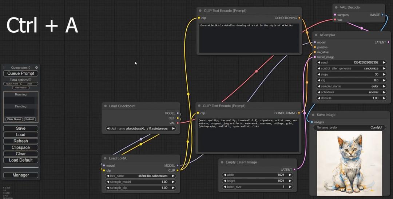This screenshot has height=199, width=393.
Task: Click the latent_image input port on KSampler
Action: point(315,57)
